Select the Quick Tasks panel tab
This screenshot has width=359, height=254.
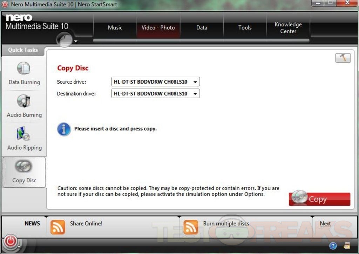tap(23, 50)
